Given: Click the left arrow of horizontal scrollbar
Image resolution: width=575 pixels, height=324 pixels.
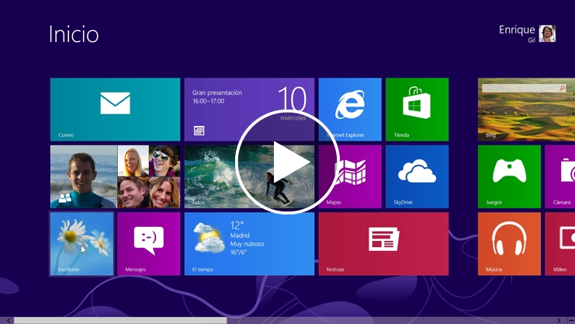Looking at the screenshot, I should (x=8, y=321).
